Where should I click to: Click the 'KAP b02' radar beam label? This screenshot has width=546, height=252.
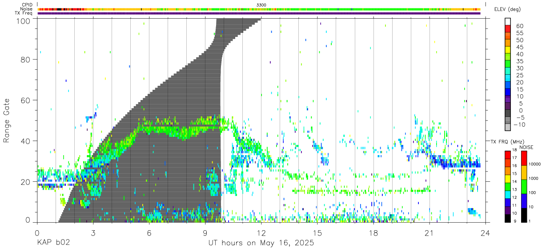[53, 243]
